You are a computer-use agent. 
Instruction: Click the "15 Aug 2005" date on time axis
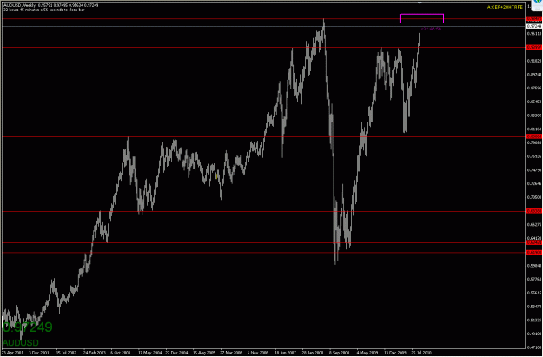point(202,352)
